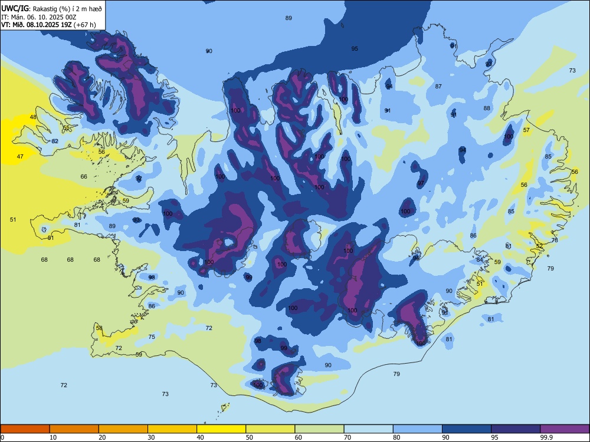
Task: Click the 70–80 pale blue legend swatch
Action: pyautogui.click(x=369, y=429)
